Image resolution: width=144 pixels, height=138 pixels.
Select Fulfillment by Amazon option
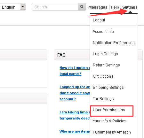(112, 132)
